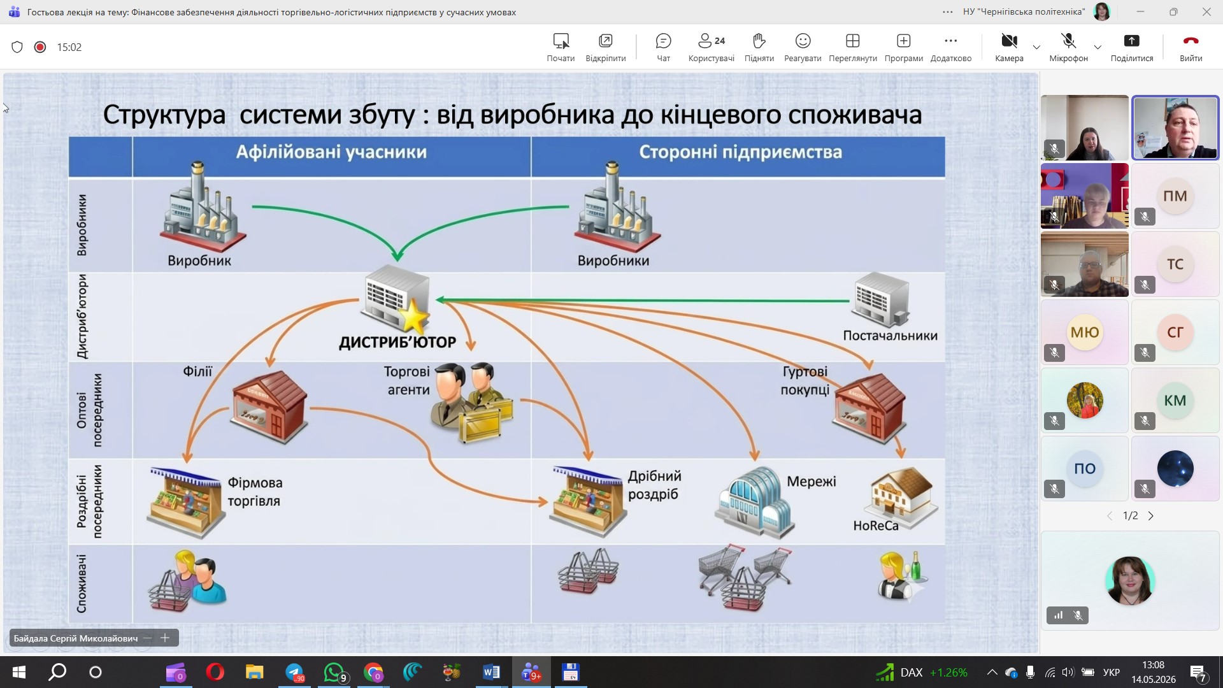1223x688 pixels.
Task: Unmute the Мікрофон
Action: pos(1068,48)
